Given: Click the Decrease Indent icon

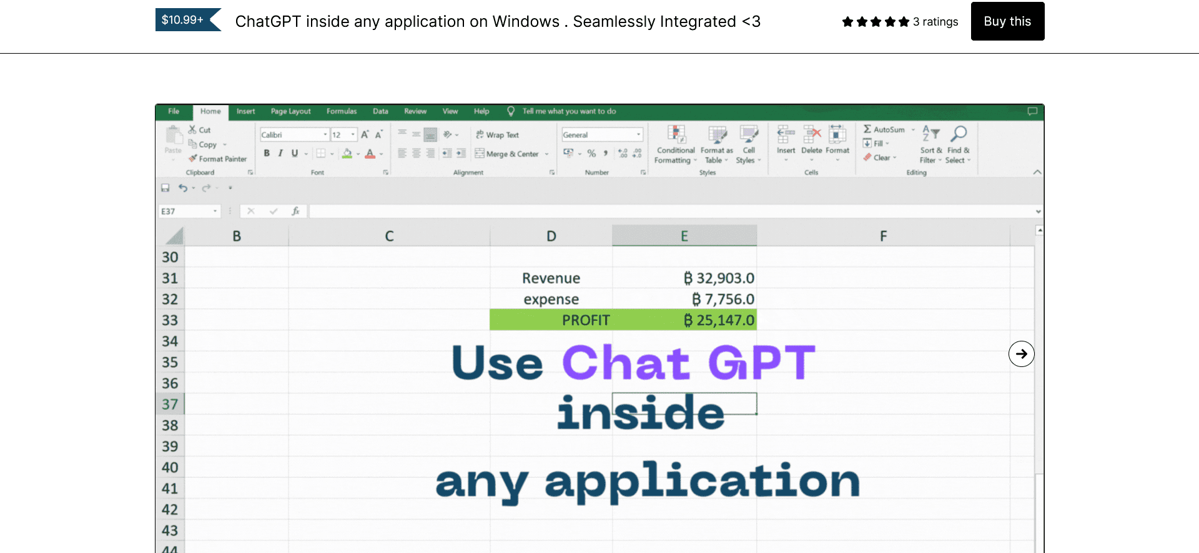Looking at the screenshot, I should [x=447, y=154].
